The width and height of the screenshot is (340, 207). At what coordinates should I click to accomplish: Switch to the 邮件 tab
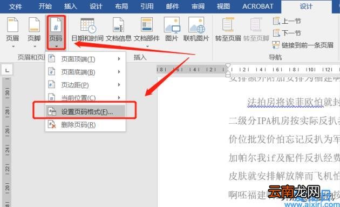[172, 6]
